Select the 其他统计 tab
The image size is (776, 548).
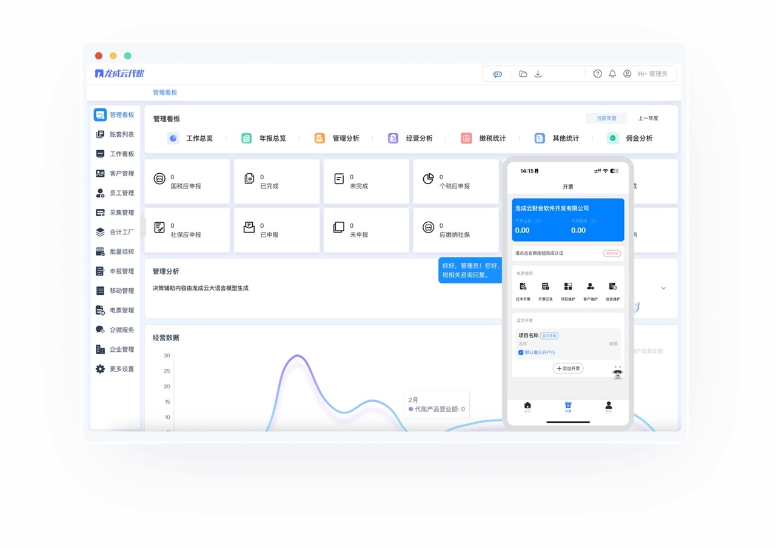point(557,138)
